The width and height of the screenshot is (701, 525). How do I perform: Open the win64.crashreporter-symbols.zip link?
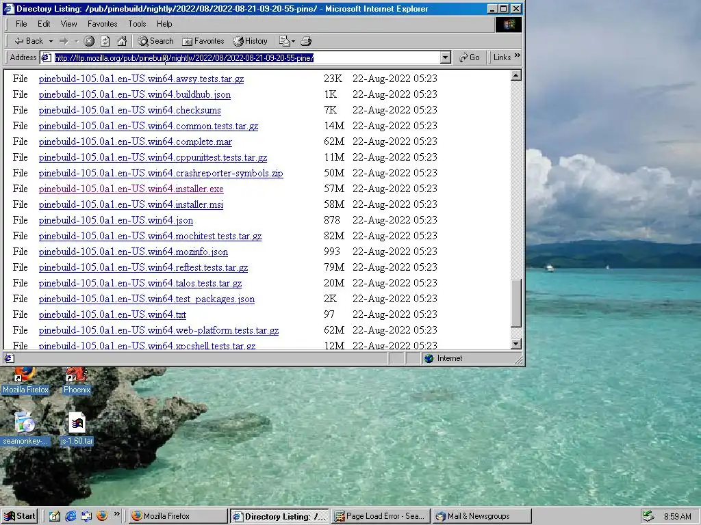(x=161, y=173)
